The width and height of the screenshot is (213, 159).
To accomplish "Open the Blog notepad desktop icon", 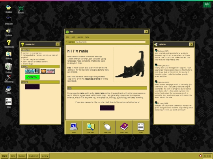I will pyautogui.click(x=9, y=101).
